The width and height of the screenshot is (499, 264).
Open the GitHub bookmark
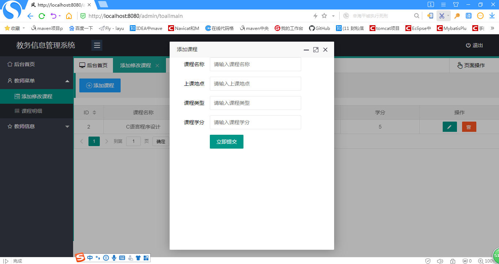coord(320,28)
